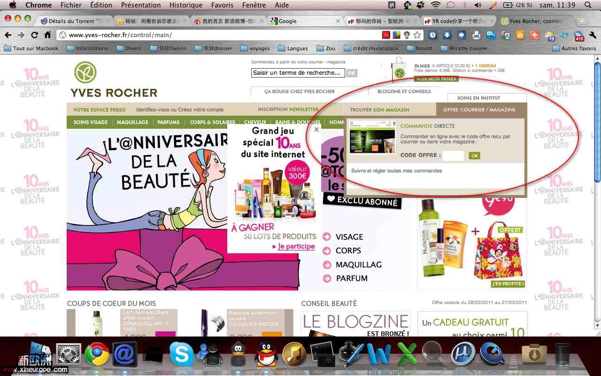Image resolution: width=601 pixels, height=376 pixels.
Task: Launch uTorrent from the Dock
Action: 463,354
